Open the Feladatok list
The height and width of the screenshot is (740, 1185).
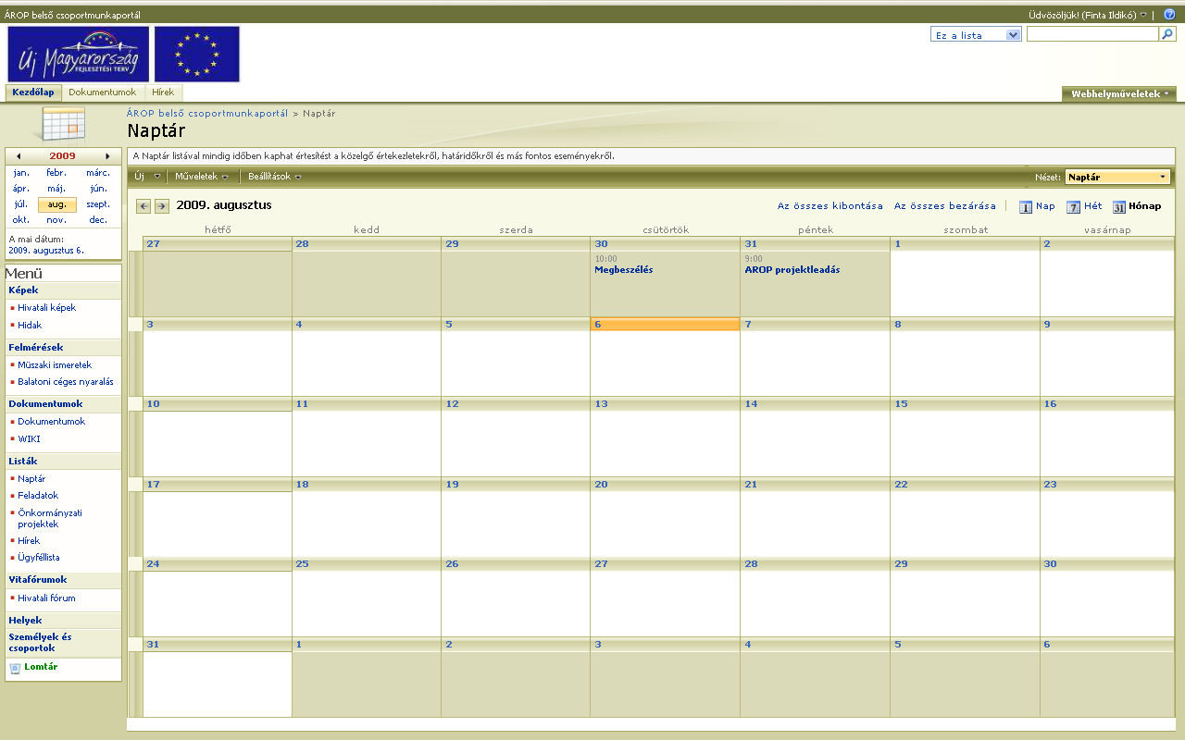[38, 496]
